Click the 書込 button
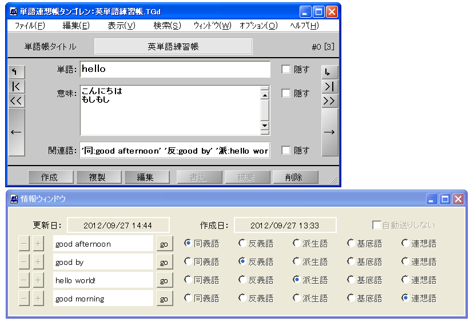Viewport: 474px width, 322px height. click(200, 177)
